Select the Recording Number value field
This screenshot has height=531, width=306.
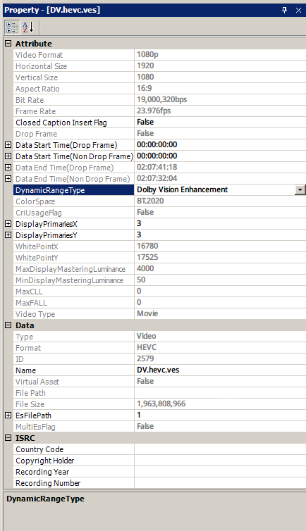[x=220, y=483]
